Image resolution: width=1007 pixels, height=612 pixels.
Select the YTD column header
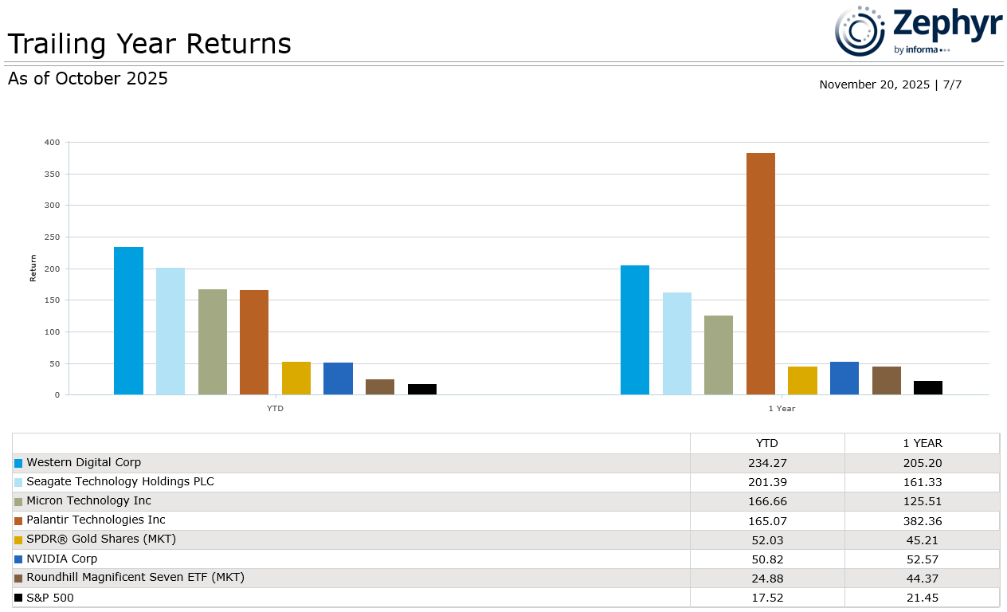[x=766, y=443]
